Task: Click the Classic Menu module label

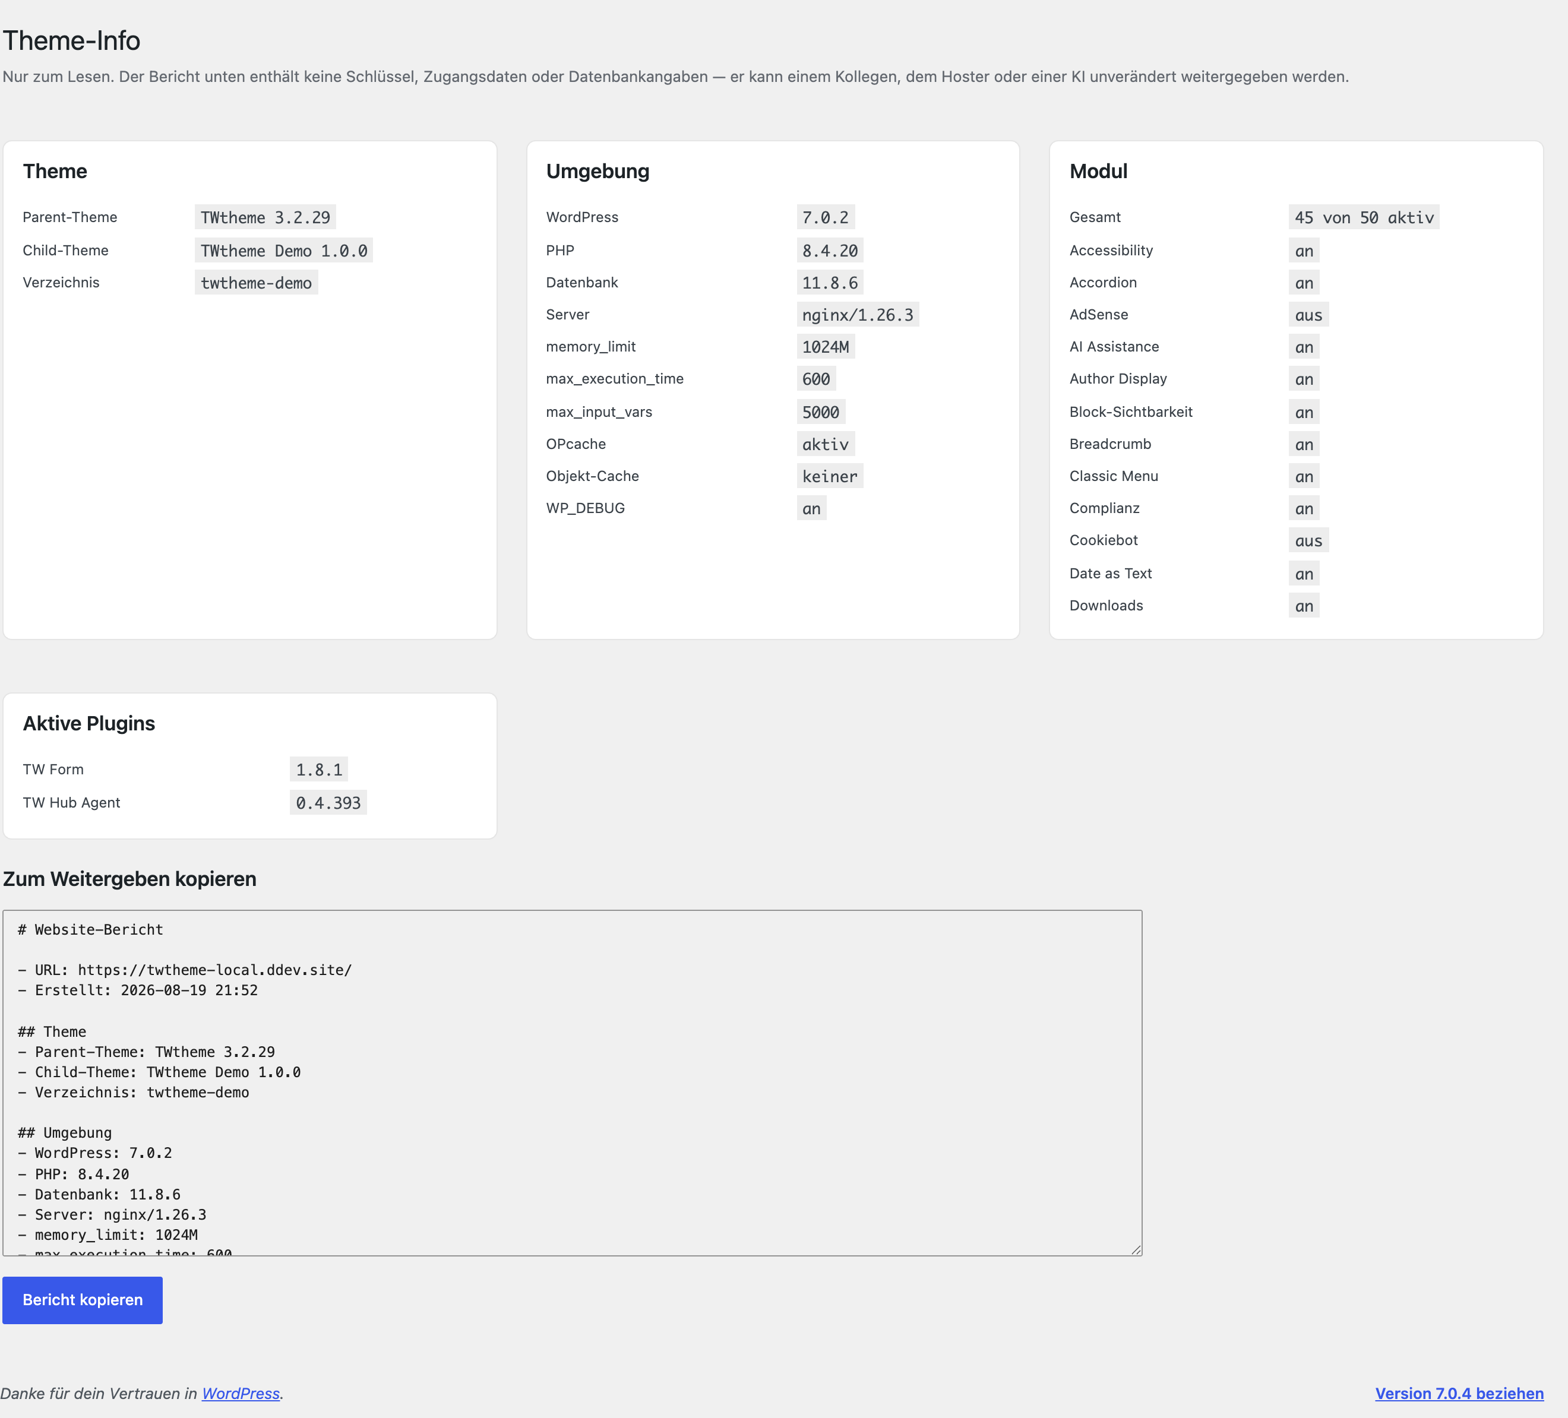Action: 1114,476
